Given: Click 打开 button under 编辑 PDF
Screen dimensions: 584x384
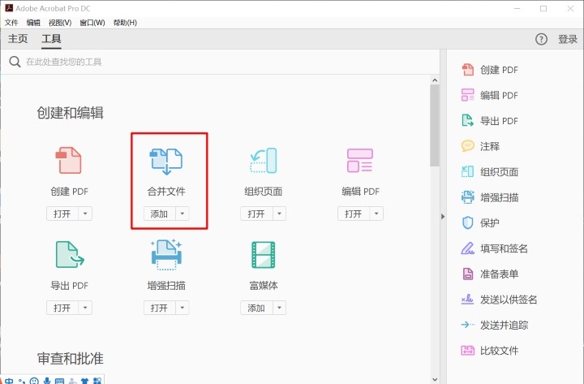Looking at the screenshot, I should [354, 214].
